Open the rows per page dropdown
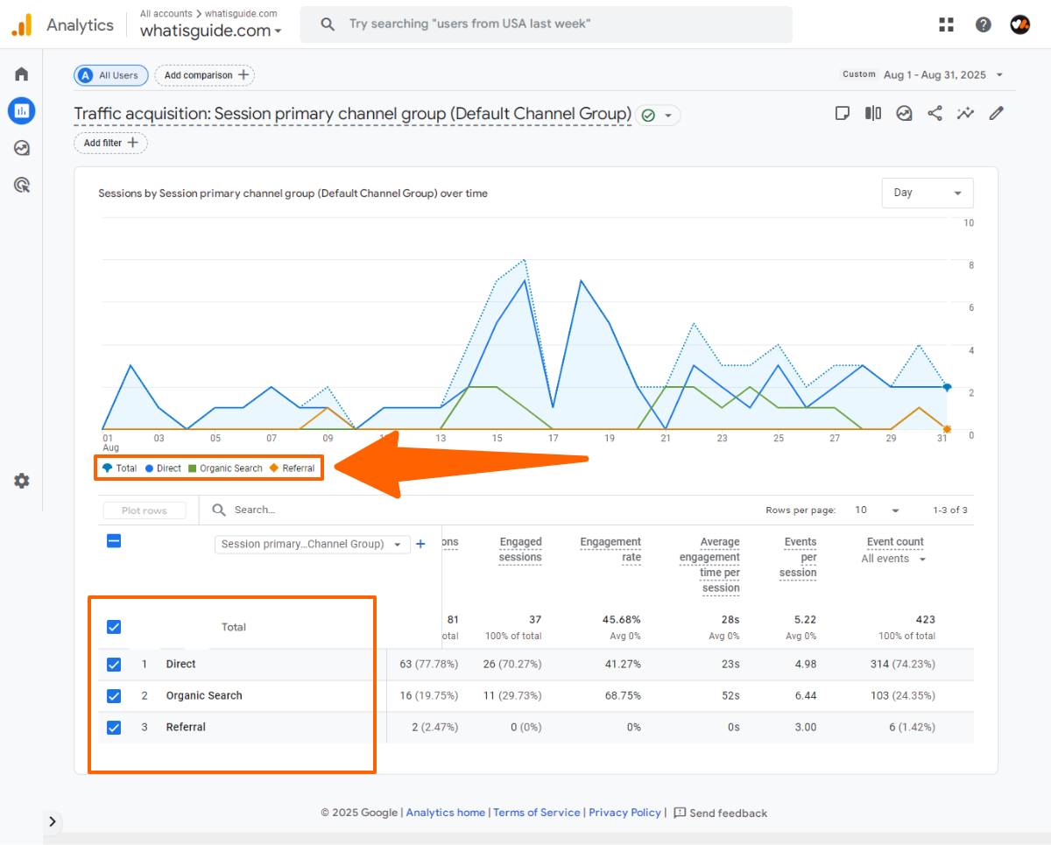 pos(878,510)
